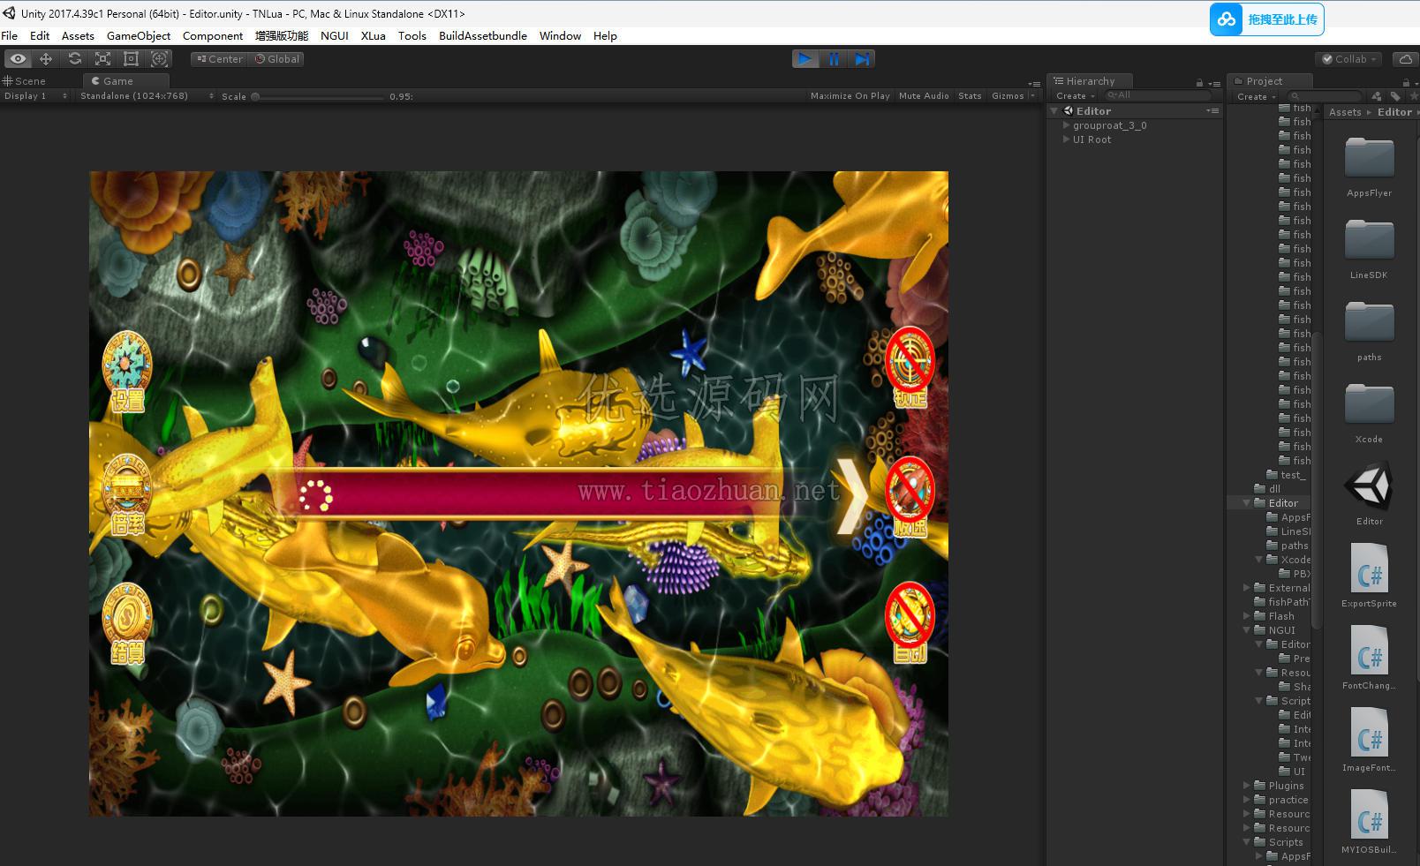Filter Project assets by type
The height and width of the screenshot is (866, 1420).
pos(1376,96)
